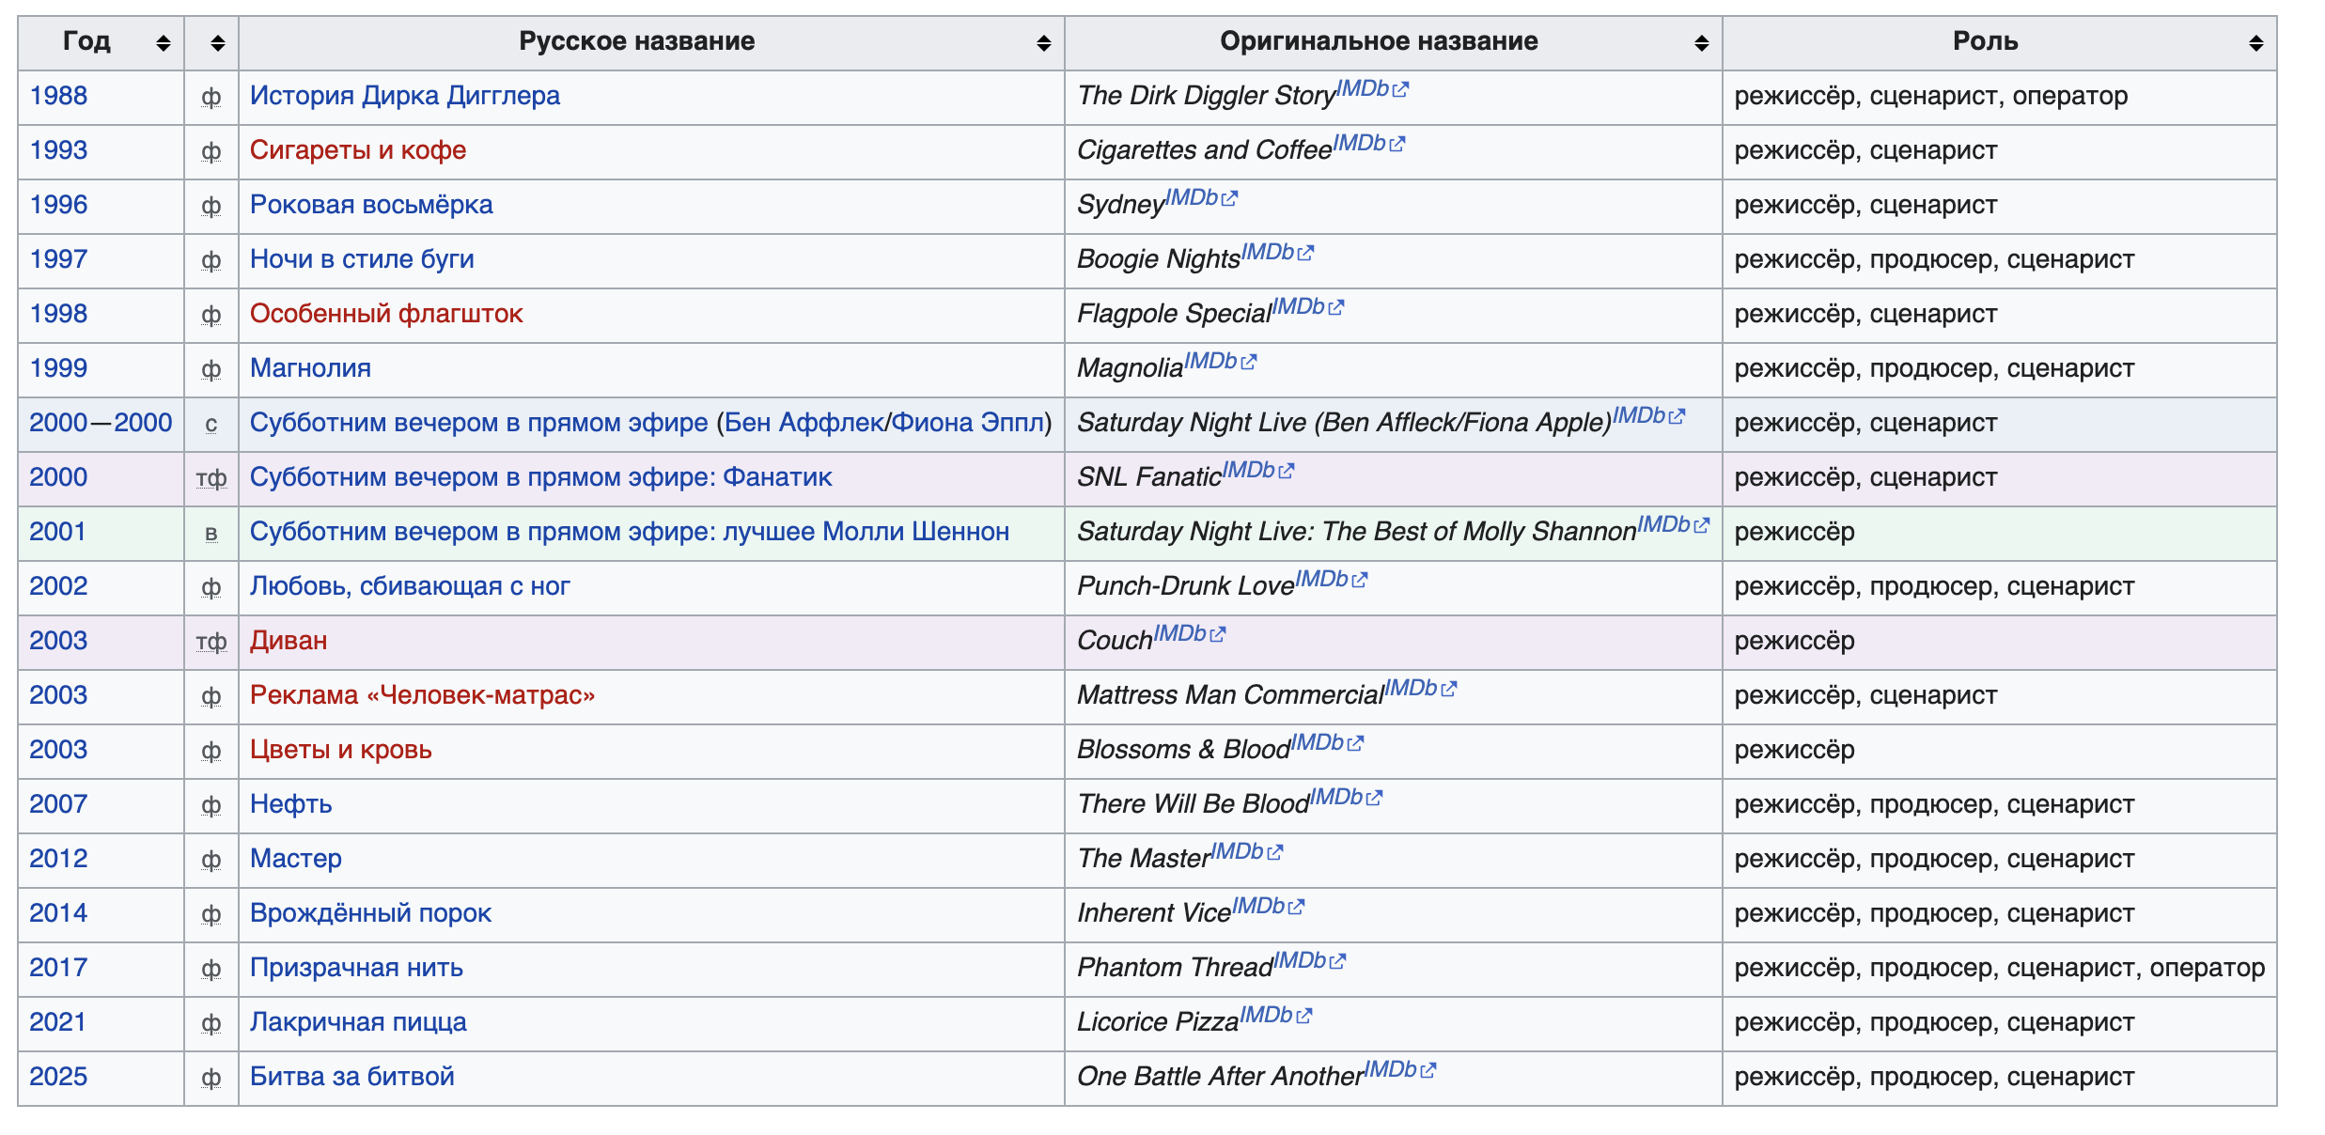Viewport: 2325px width, 1135px height.
Task: Open the Бен Аффлек link
Action: [804, 423]
